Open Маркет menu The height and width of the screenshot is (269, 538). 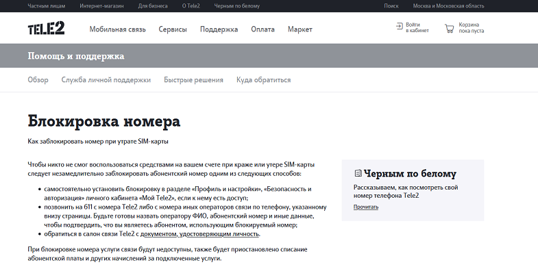(x=300, y=29)
